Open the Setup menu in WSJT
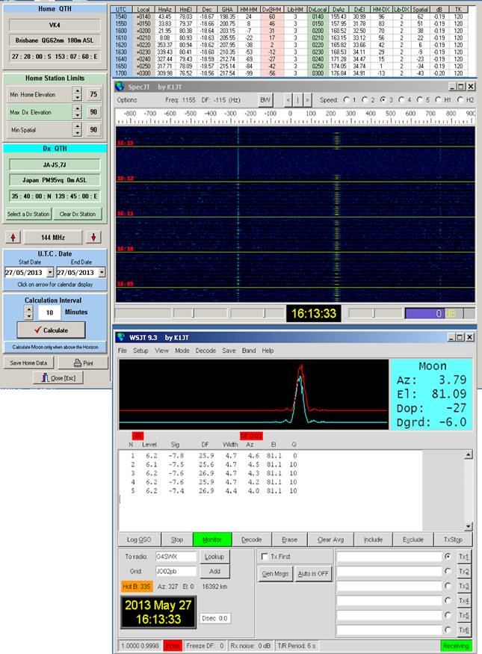 pyautogui.click(x=140, y=351)
